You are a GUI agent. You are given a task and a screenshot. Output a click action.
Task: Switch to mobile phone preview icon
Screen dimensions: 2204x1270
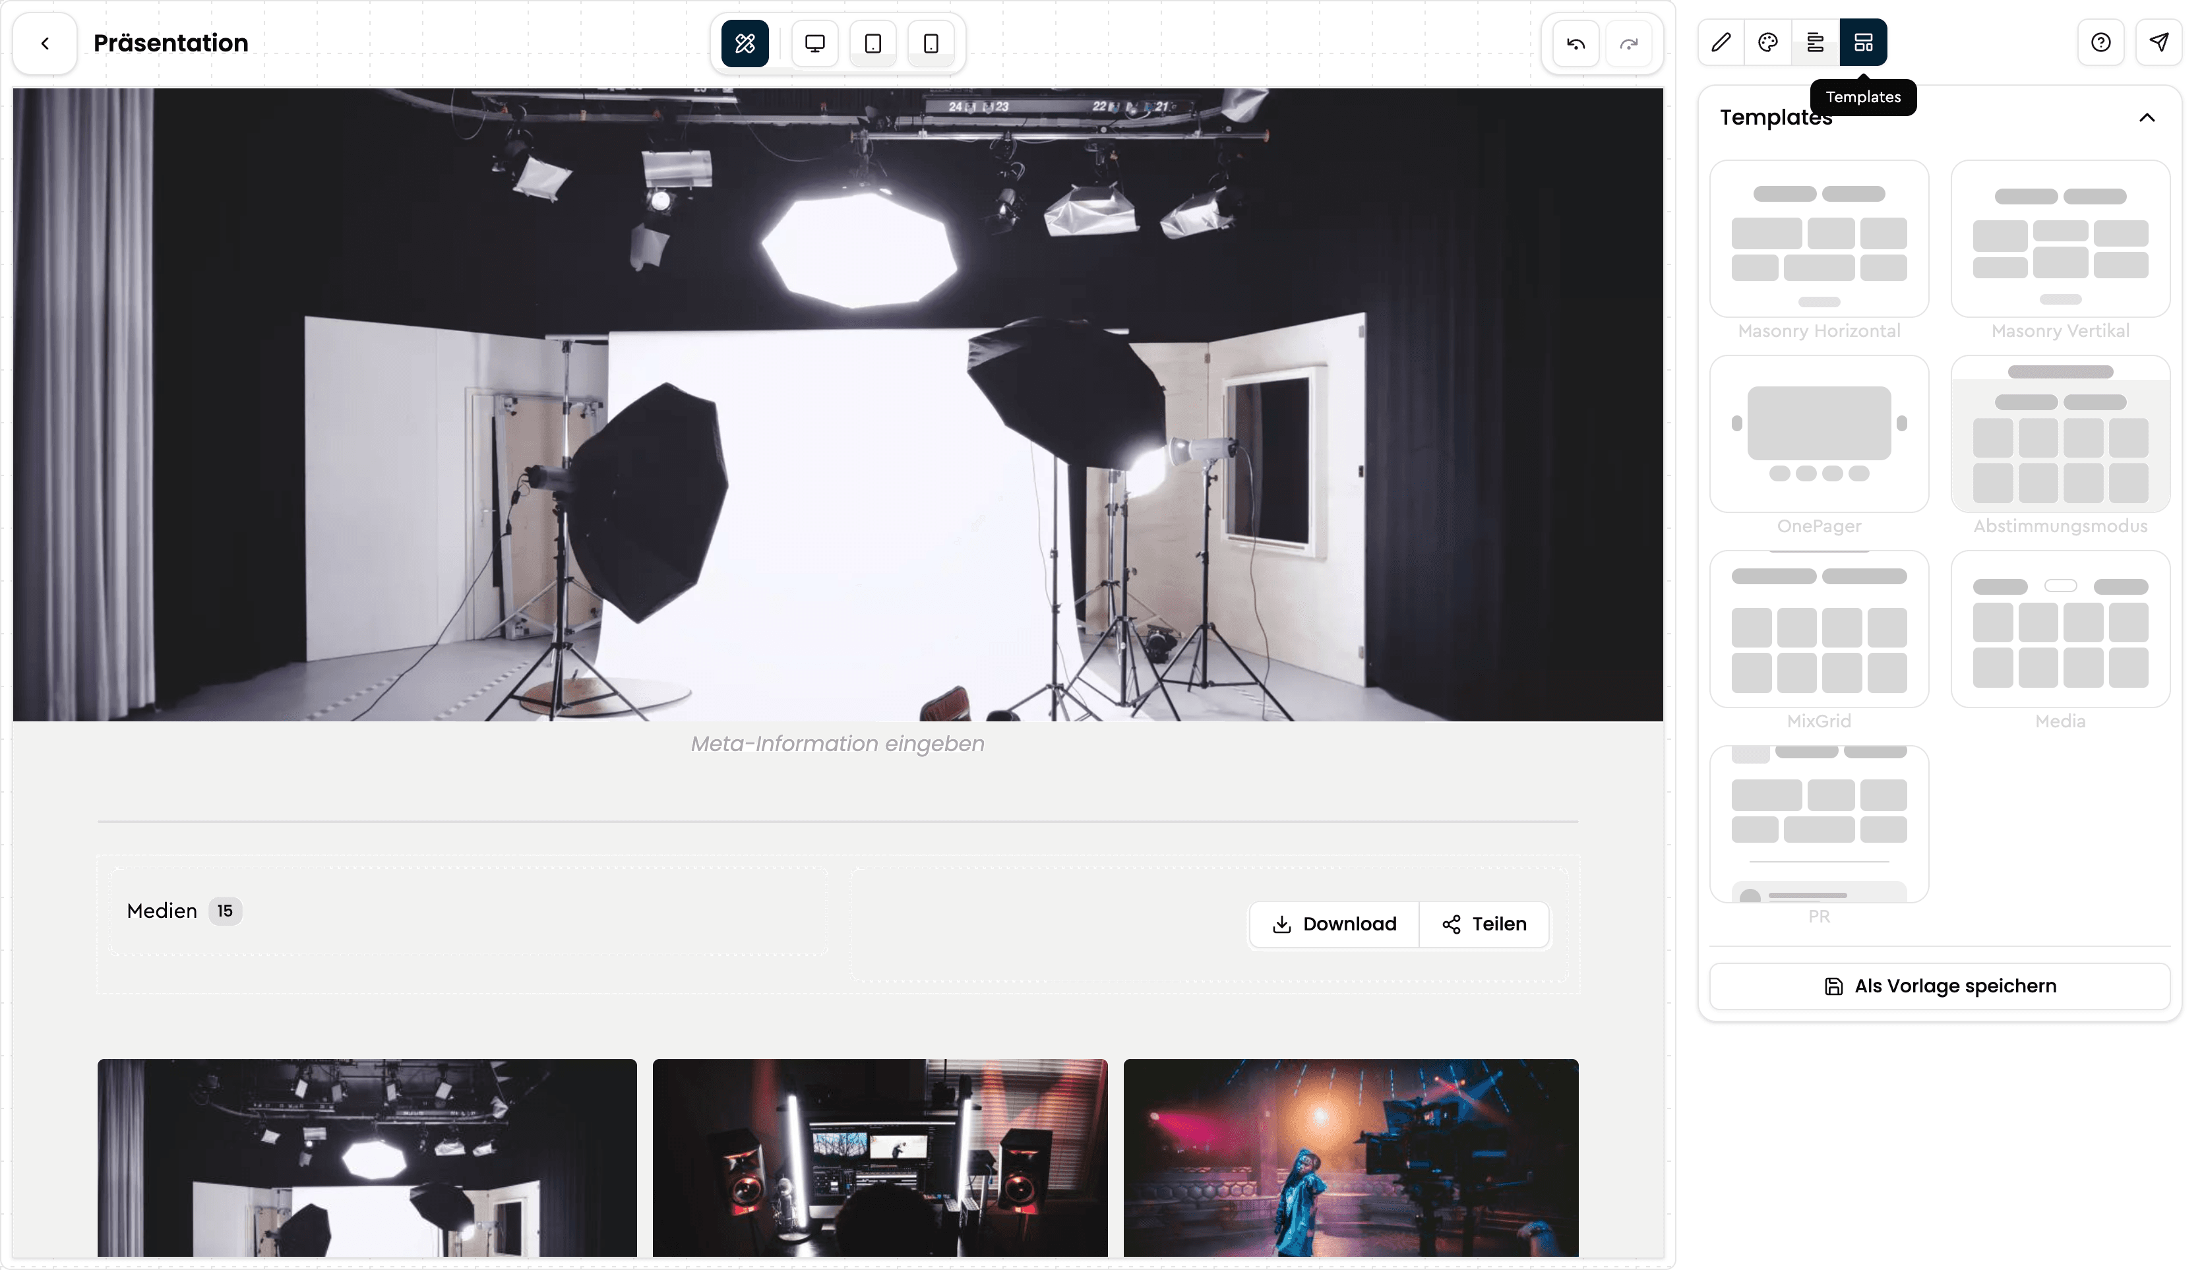931,43
